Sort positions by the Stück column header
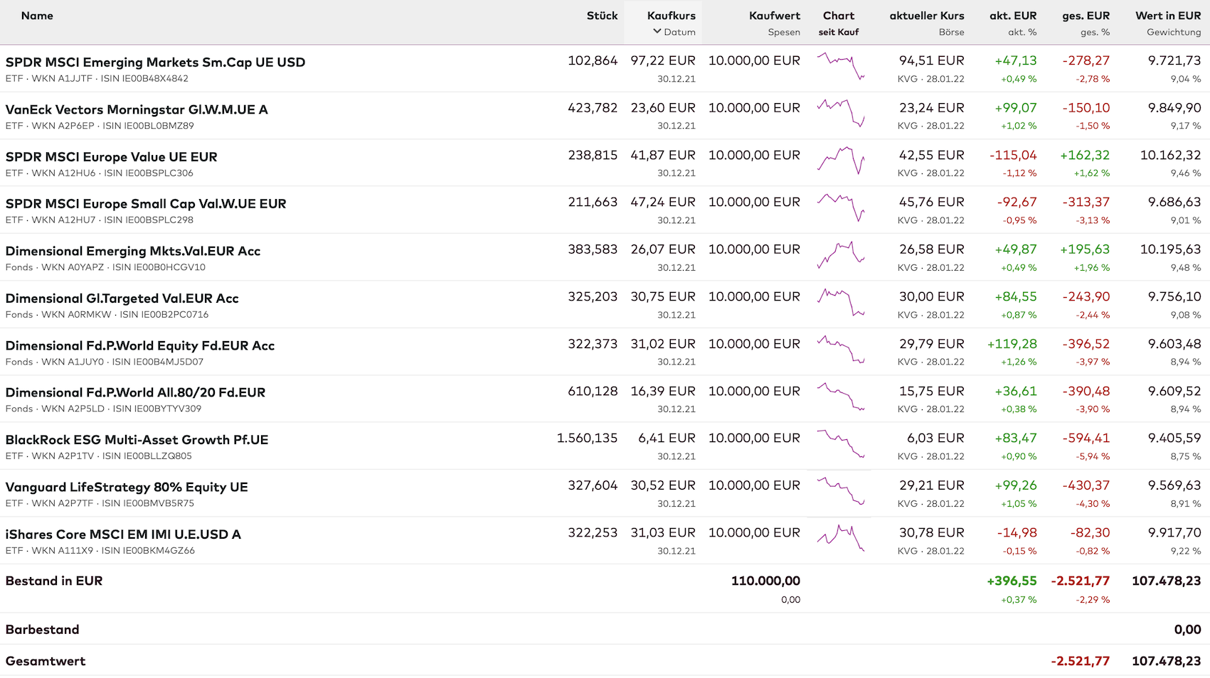 [x=602, y=16]
